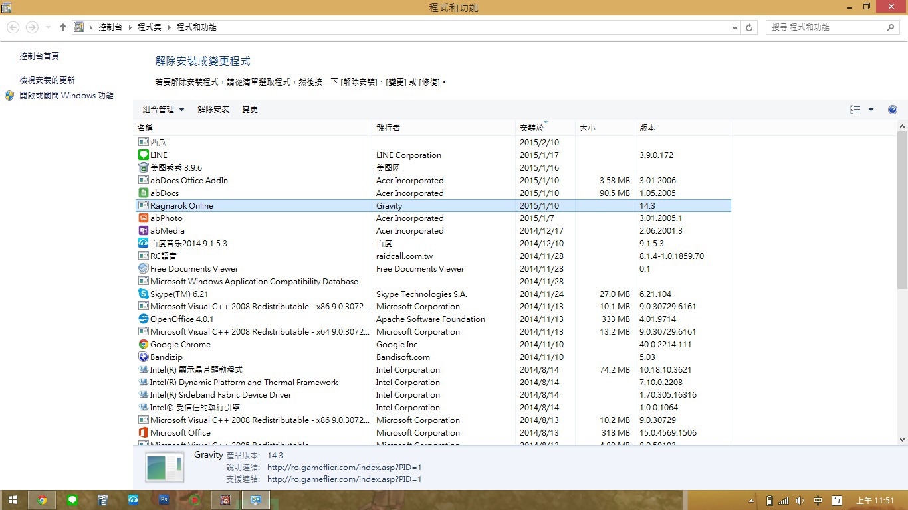Open 開啟或關閉 Windows 功能 link
Screen dimensions: 908x510
tap(66, 96)
